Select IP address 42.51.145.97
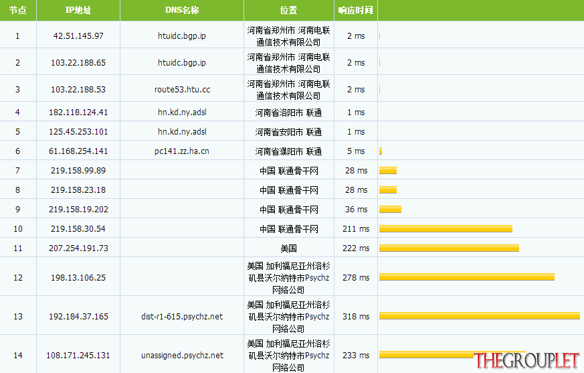The height and width of the screenshot is (373, 584). point(78,35)
